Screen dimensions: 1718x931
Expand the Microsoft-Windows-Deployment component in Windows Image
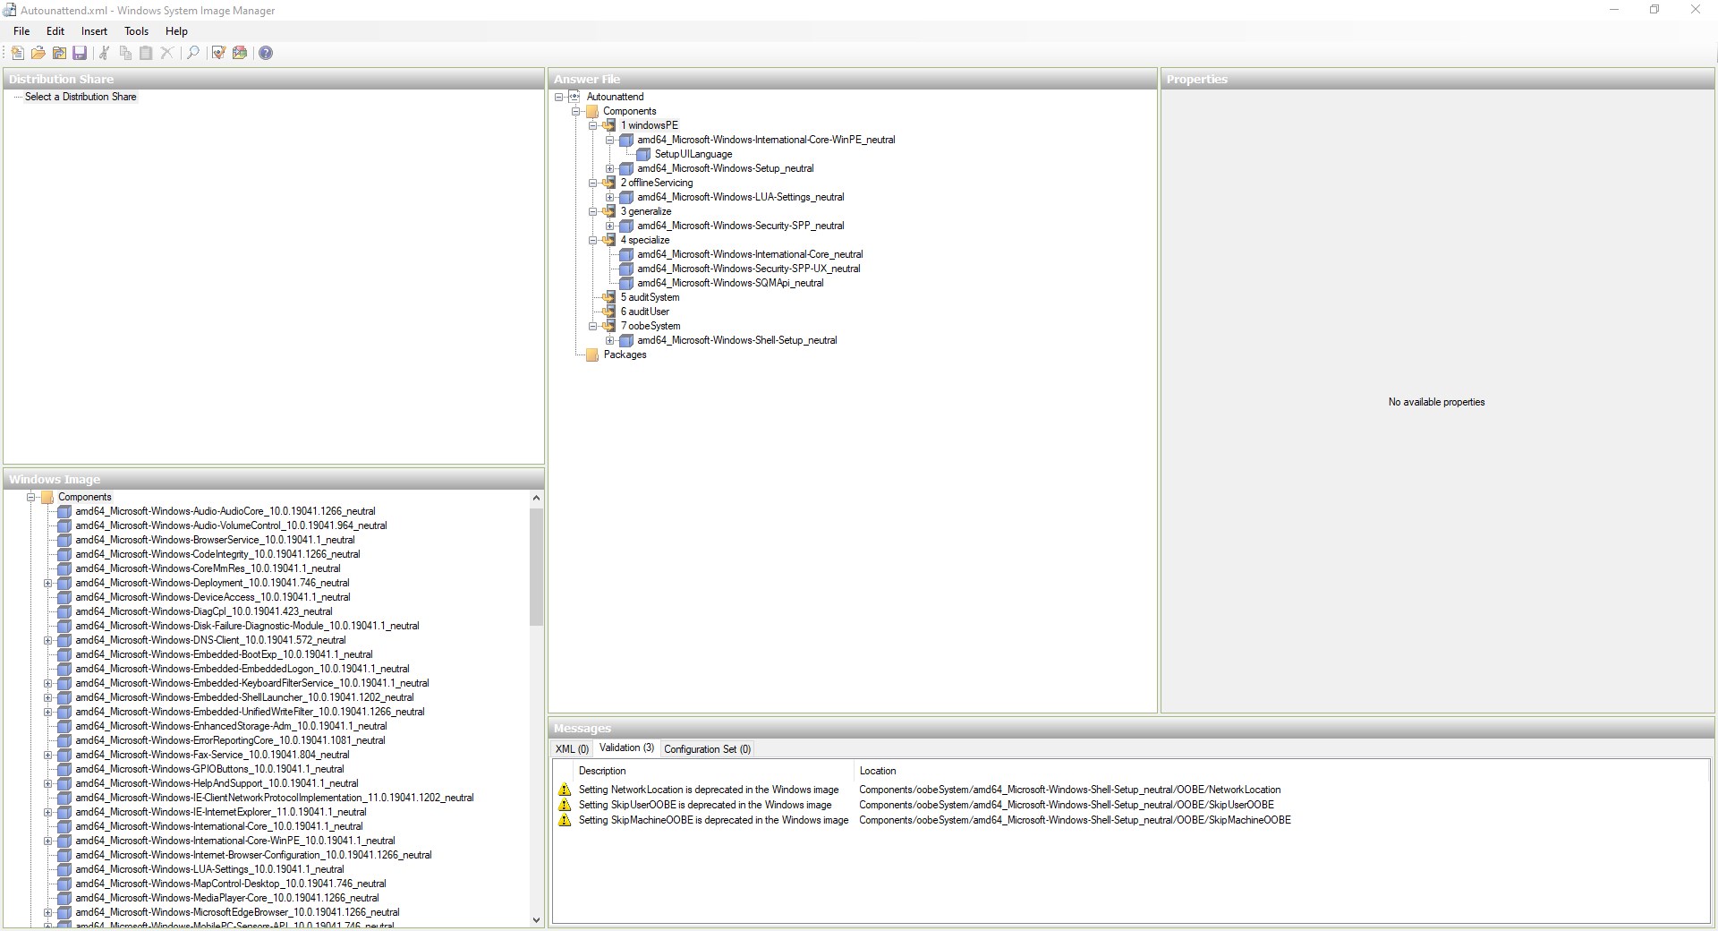tap(48, 583)
